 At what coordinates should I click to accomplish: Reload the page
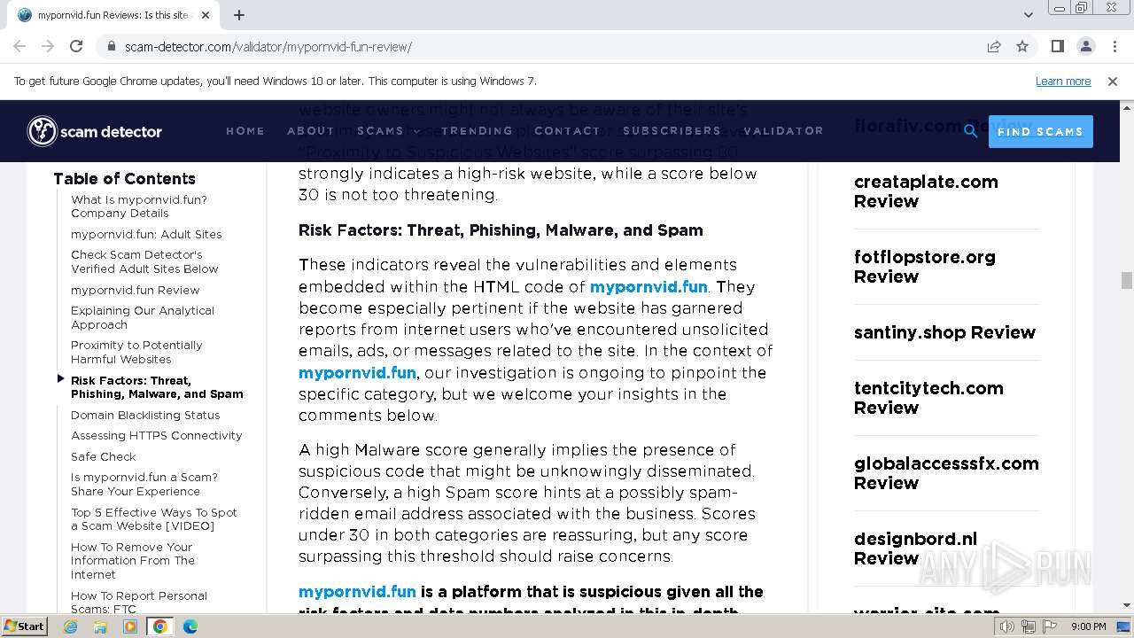[76, 46]
